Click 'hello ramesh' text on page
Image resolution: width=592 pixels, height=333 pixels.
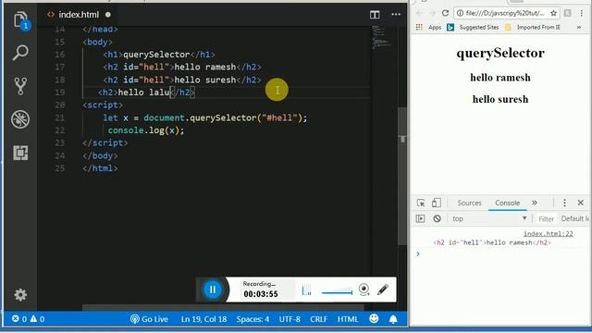[500, 78]
